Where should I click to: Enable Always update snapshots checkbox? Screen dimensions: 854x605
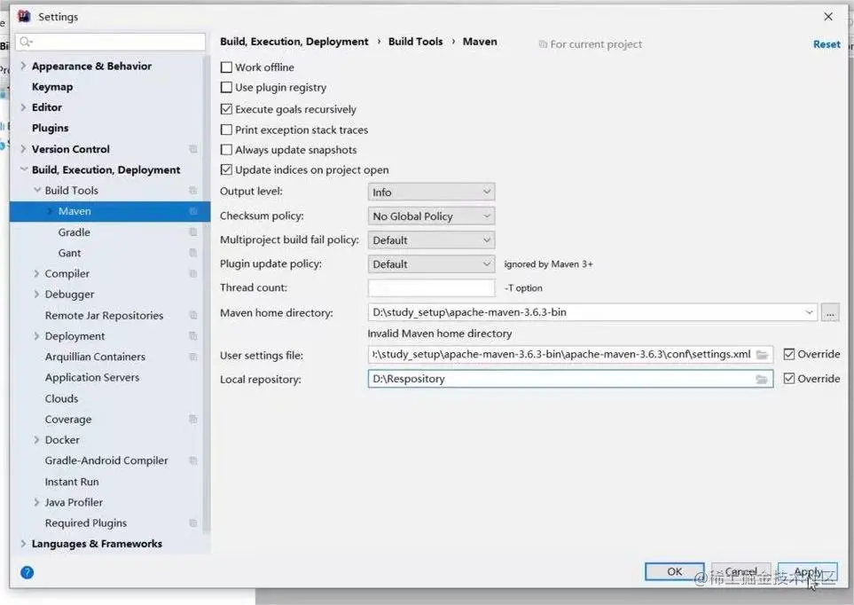(x=226, y=149)
